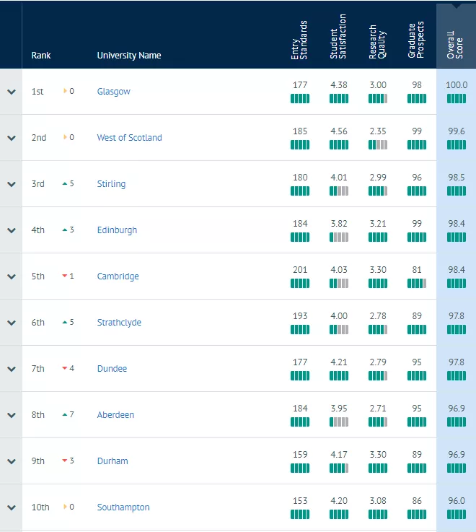Sort by University Name column header
Screen dimensions: 476x532
[x=129, y=56]
